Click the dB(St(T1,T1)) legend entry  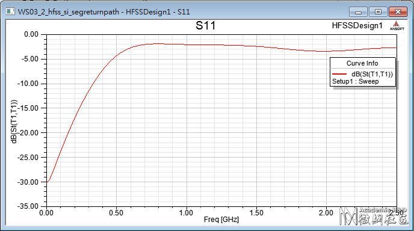372,74
